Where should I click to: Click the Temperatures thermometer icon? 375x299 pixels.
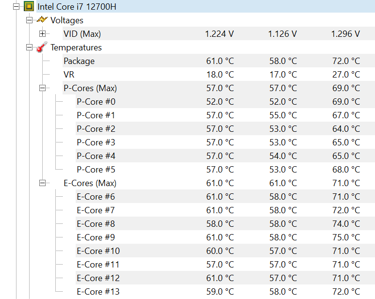pyautogui.click(x=42, y=47)
